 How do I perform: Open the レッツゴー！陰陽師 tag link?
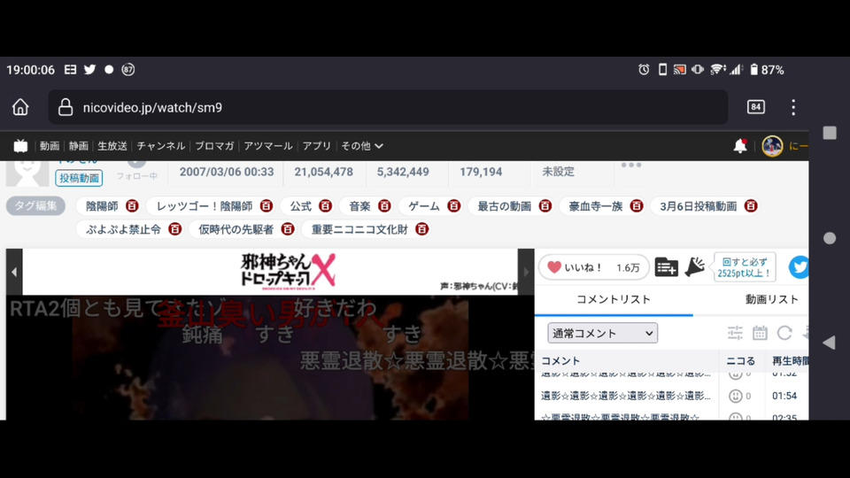click(205, 206)
